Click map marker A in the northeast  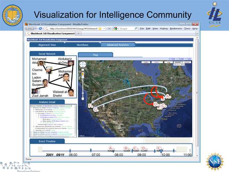tap(168, 96)
